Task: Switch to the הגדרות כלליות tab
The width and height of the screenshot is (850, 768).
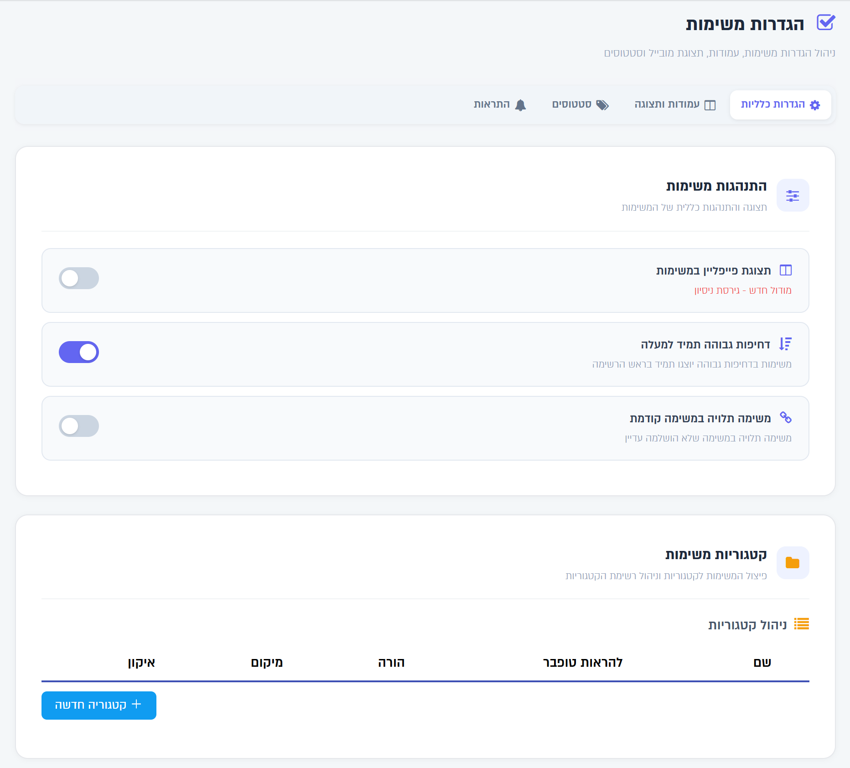Action: 780,105
